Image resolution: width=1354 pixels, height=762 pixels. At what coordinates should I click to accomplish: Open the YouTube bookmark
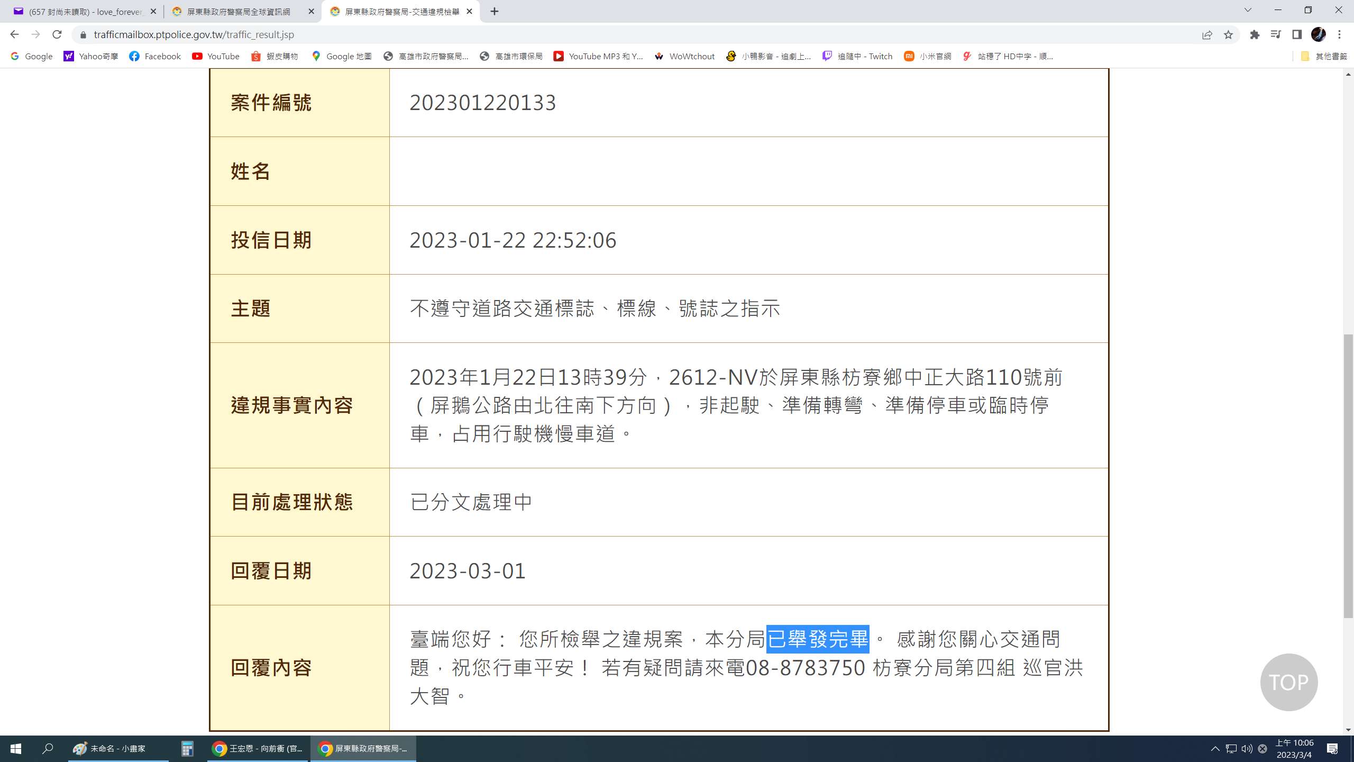click(x=216, y=56)
